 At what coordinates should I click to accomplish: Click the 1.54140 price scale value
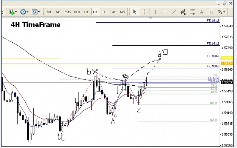(x=227, y=113)
